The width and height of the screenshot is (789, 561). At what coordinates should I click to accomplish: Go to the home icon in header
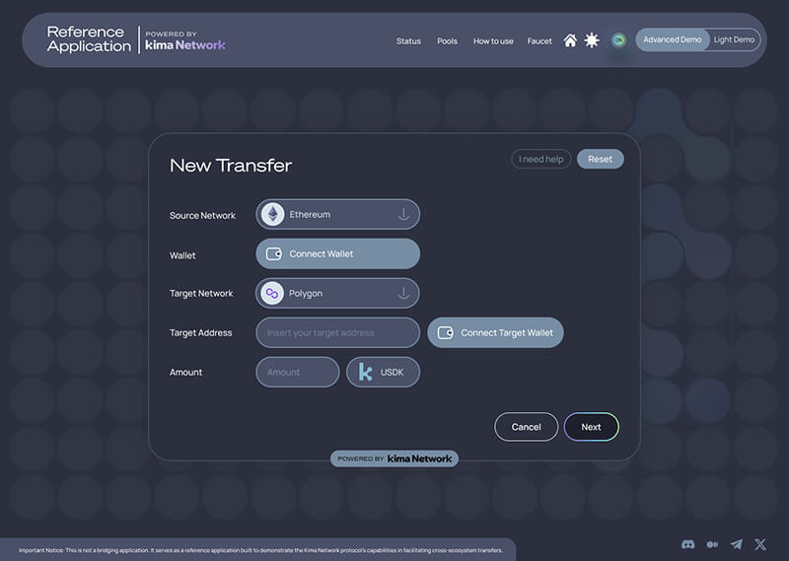(x=570, y=40)
